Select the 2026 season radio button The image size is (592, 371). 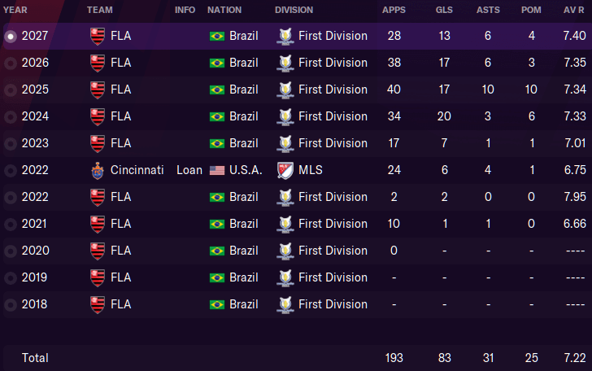11,63
